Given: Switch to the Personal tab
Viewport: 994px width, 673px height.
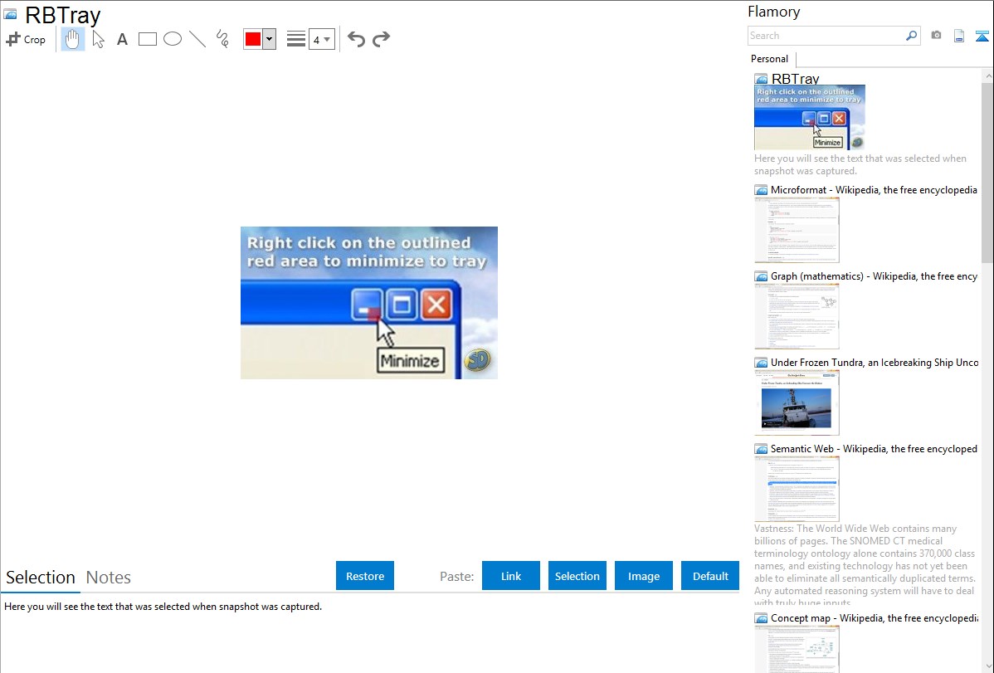Looking at the screenshot, I should (x=769, y=59).
